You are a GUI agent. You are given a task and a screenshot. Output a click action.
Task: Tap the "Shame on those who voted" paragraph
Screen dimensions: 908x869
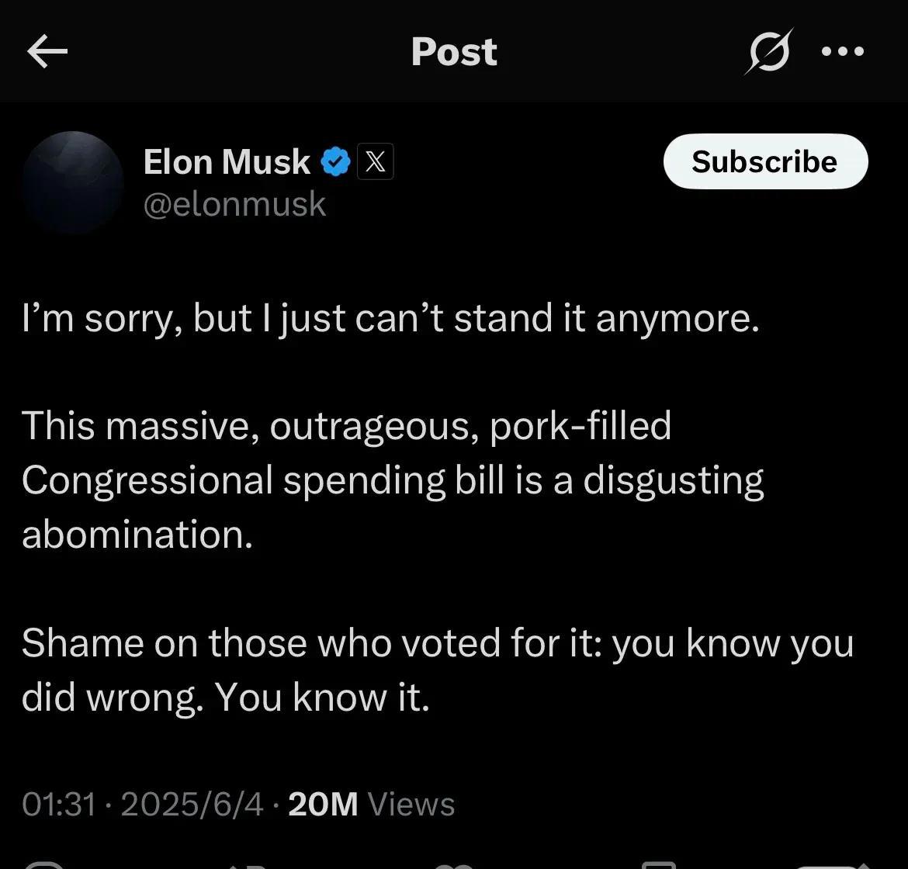[438, 670]
